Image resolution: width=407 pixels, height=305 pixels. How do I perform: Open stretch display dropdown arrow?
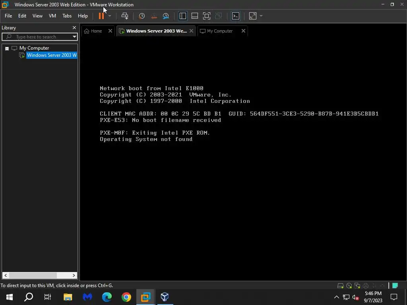click(x=261, y=16)
